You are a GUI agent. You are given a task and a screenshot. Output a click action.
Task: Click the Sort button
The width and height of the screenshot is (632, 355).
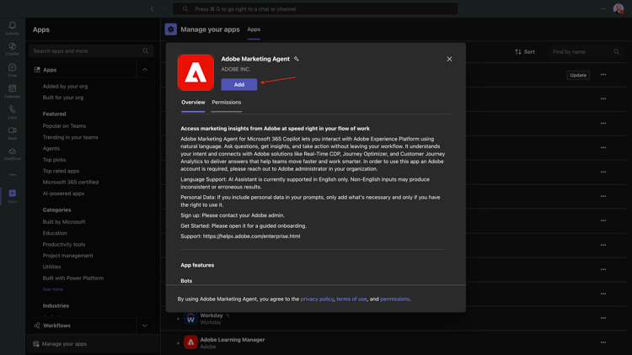525,52
